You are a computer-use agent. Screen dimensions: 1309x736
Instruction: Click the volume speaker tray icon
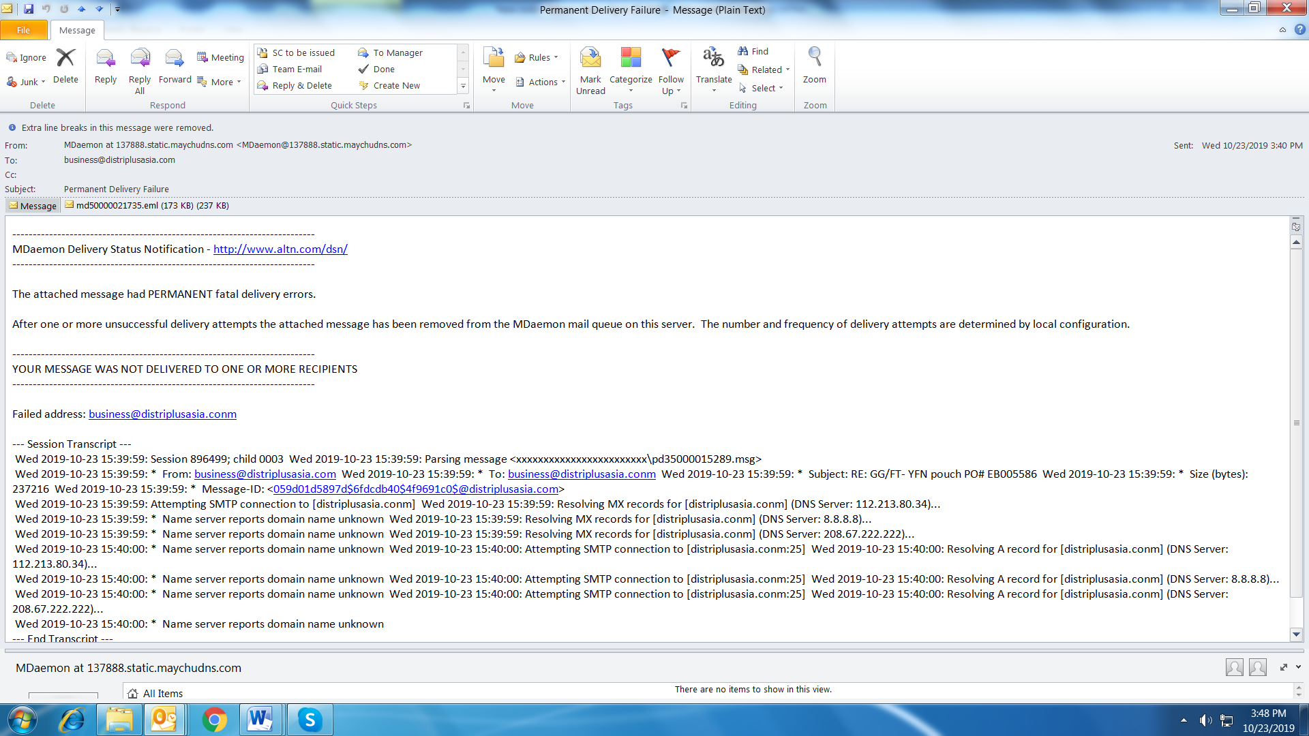[1205, 720]
